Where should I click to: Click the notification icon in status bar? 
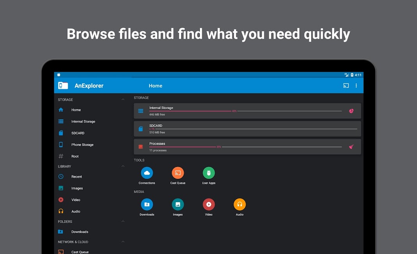(59, 75)
